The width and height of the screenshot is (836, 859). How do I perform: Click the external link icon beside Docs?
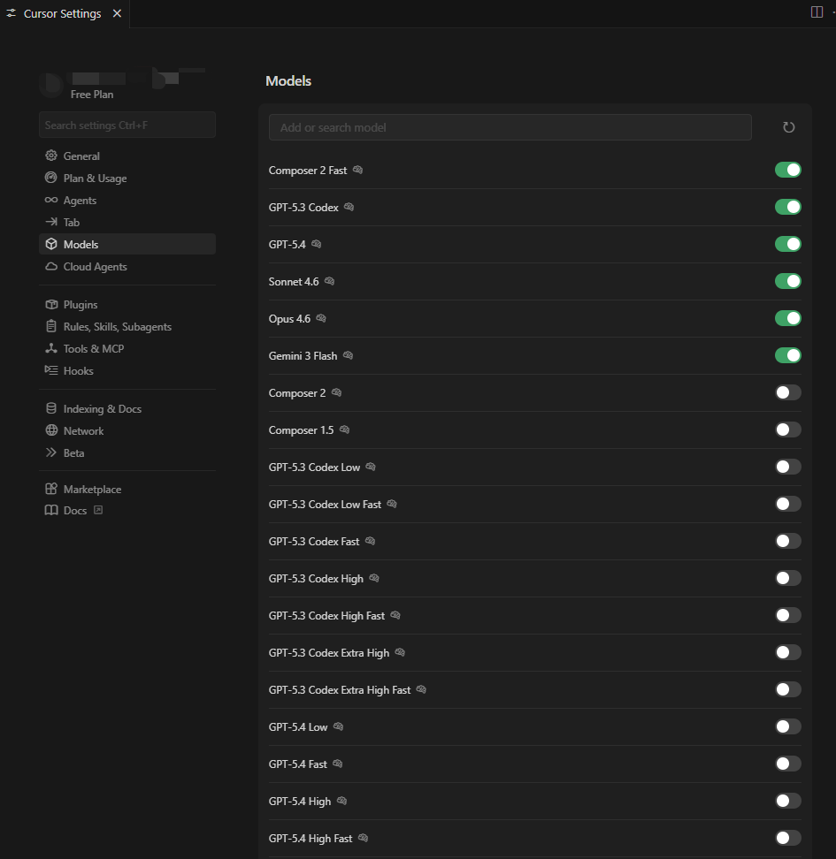coord(98,510)
